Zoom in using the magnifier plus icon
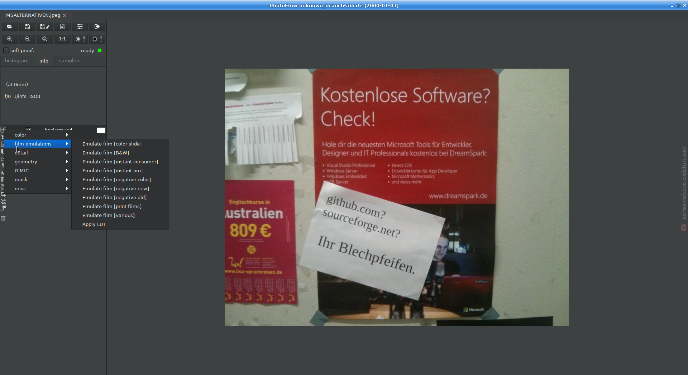The width and height of the screenshot is (688, 375). (10, 39)
